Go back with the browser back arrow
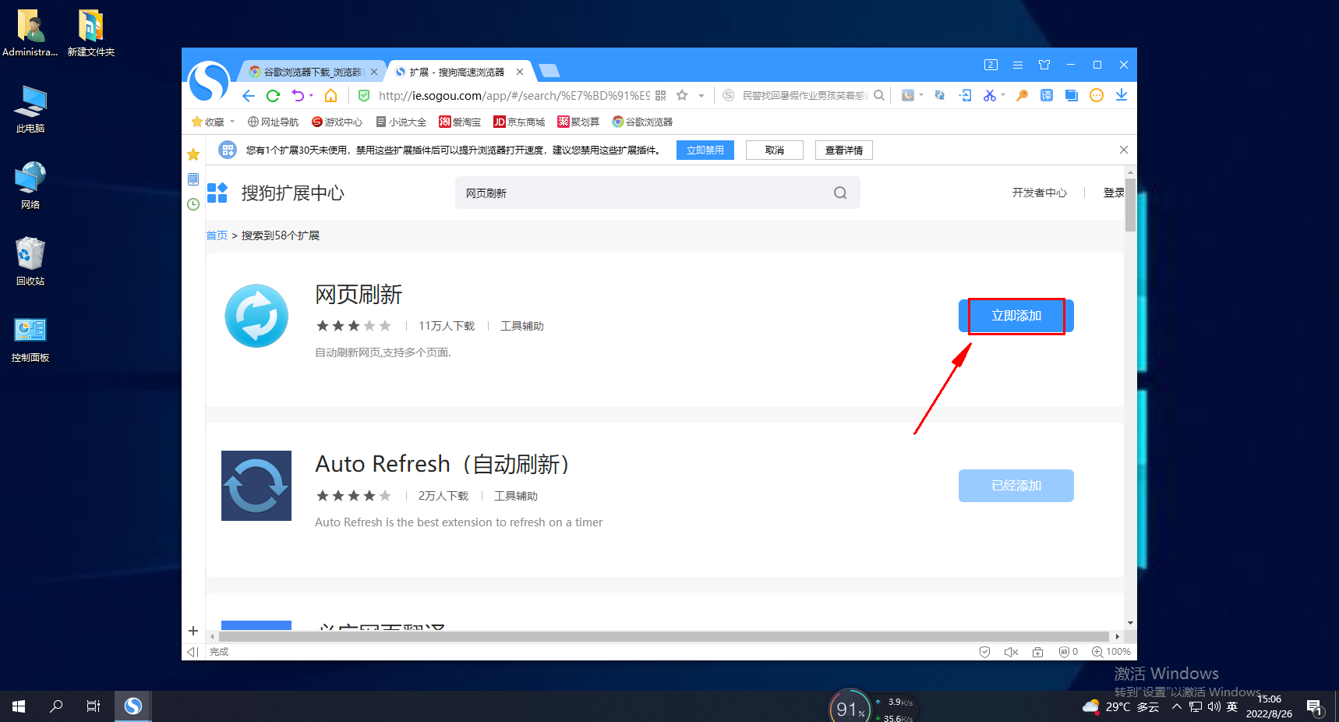Screen dimensions: 1339x722 pos(249,96)
